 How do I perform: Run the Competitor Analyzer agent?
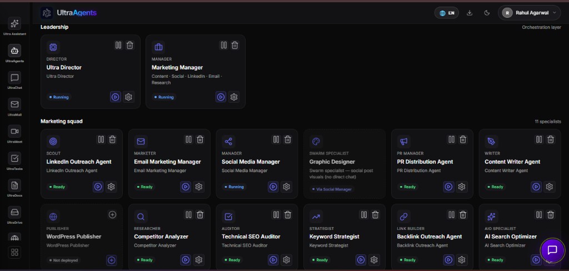(186, 260)
